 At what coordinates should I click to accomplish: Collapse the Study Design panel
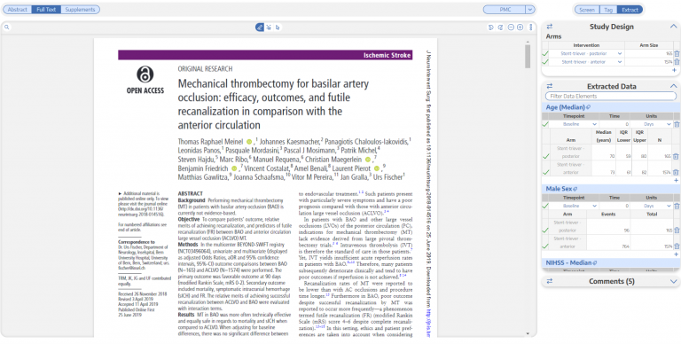[673, 27]
